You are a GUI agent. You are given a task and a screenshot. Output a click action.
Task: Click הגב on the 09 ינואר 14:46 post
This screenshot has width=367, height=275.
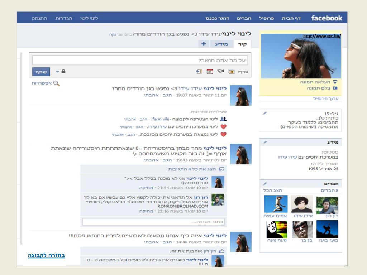[x=167, y=242]
